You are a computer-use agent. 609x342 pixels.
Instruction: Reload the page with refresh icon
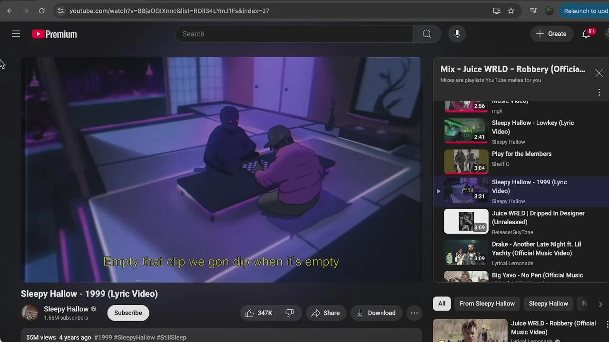click(42, 10)
